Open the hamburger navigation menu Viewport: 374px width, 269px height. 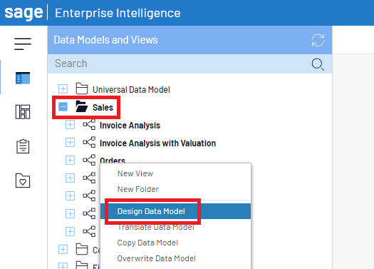click(x=23, y=44)
